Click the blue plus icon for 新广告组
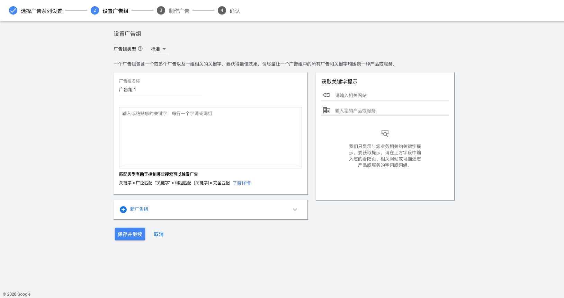This screenshot has height=298, width=564. click(x=123, y=210)
